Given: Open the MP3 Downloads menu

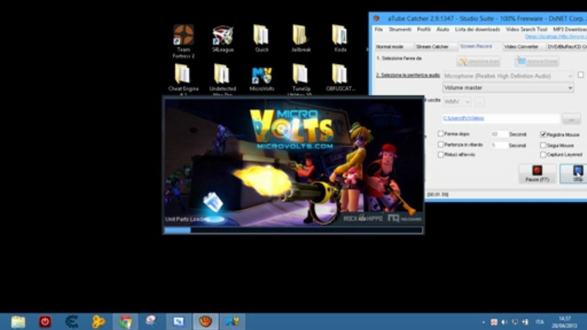Looking at the screenshot, I should click(x=570, y=29).
